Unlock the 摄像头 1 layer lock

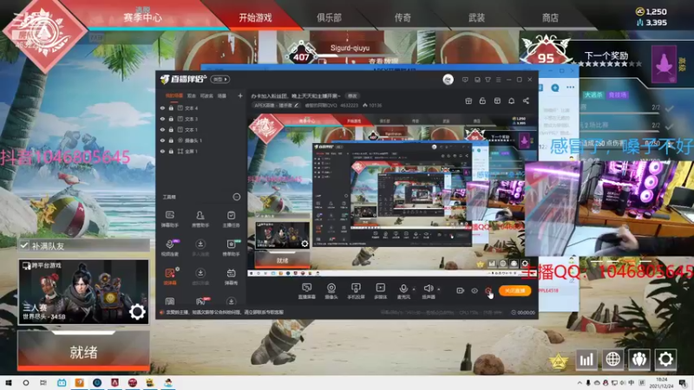click(171, 140)
